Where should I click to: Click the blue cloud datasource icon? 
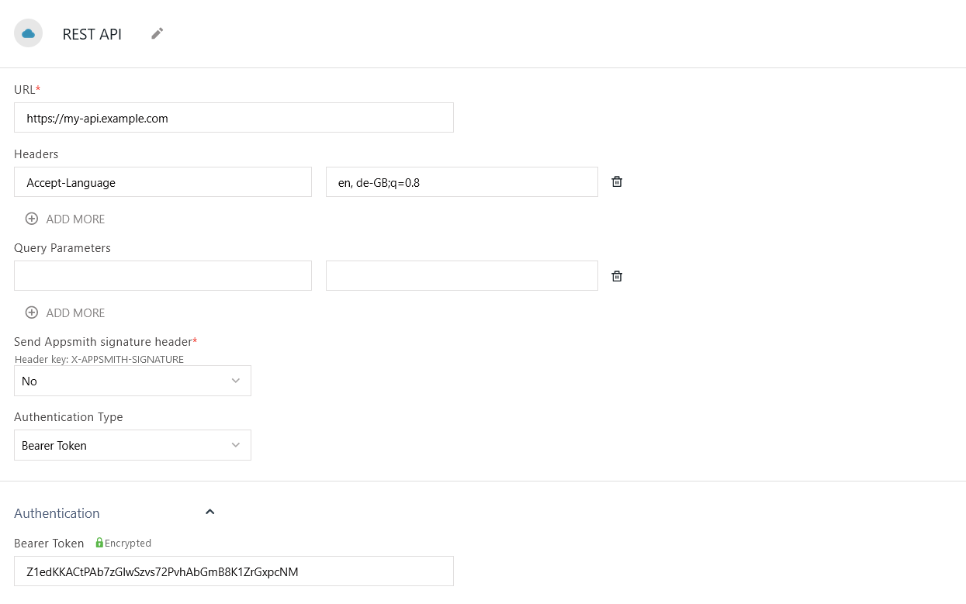pos(28,33)
